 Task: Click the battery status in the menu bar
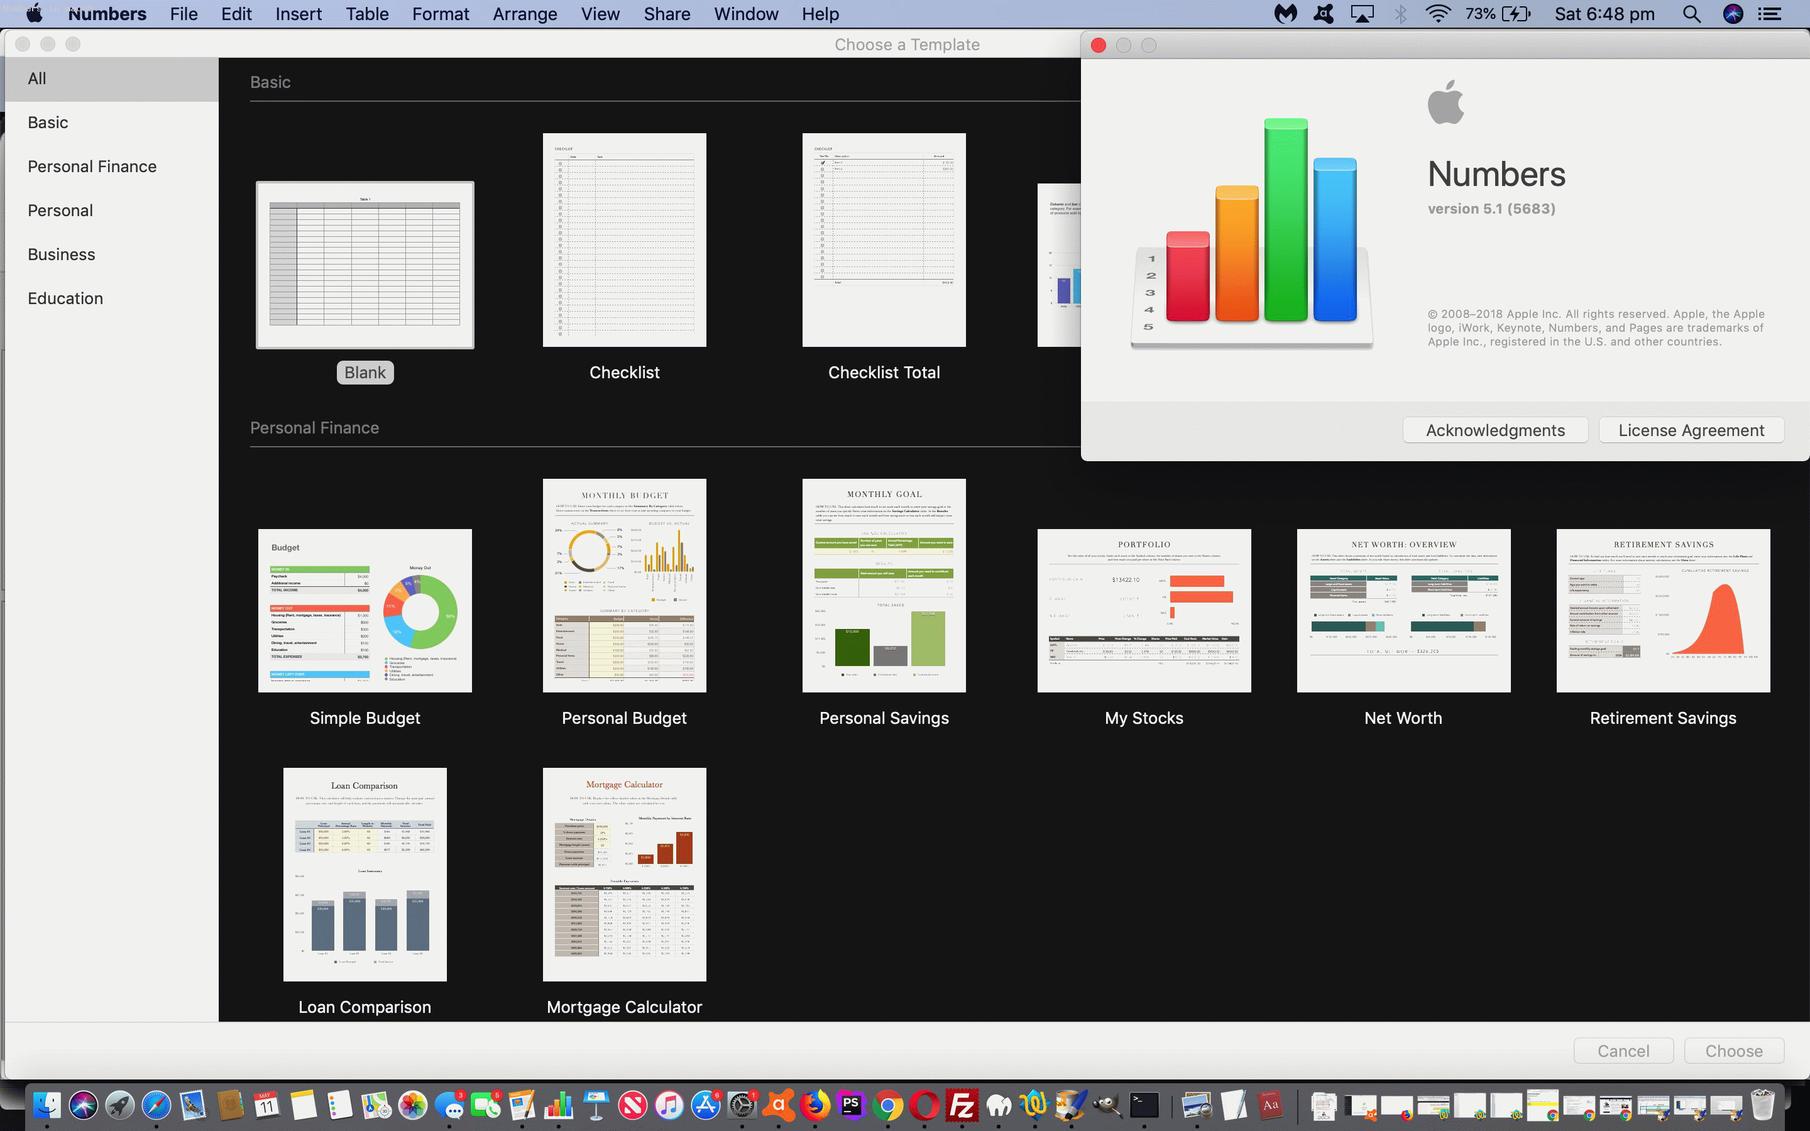(x=1498, y=14)
